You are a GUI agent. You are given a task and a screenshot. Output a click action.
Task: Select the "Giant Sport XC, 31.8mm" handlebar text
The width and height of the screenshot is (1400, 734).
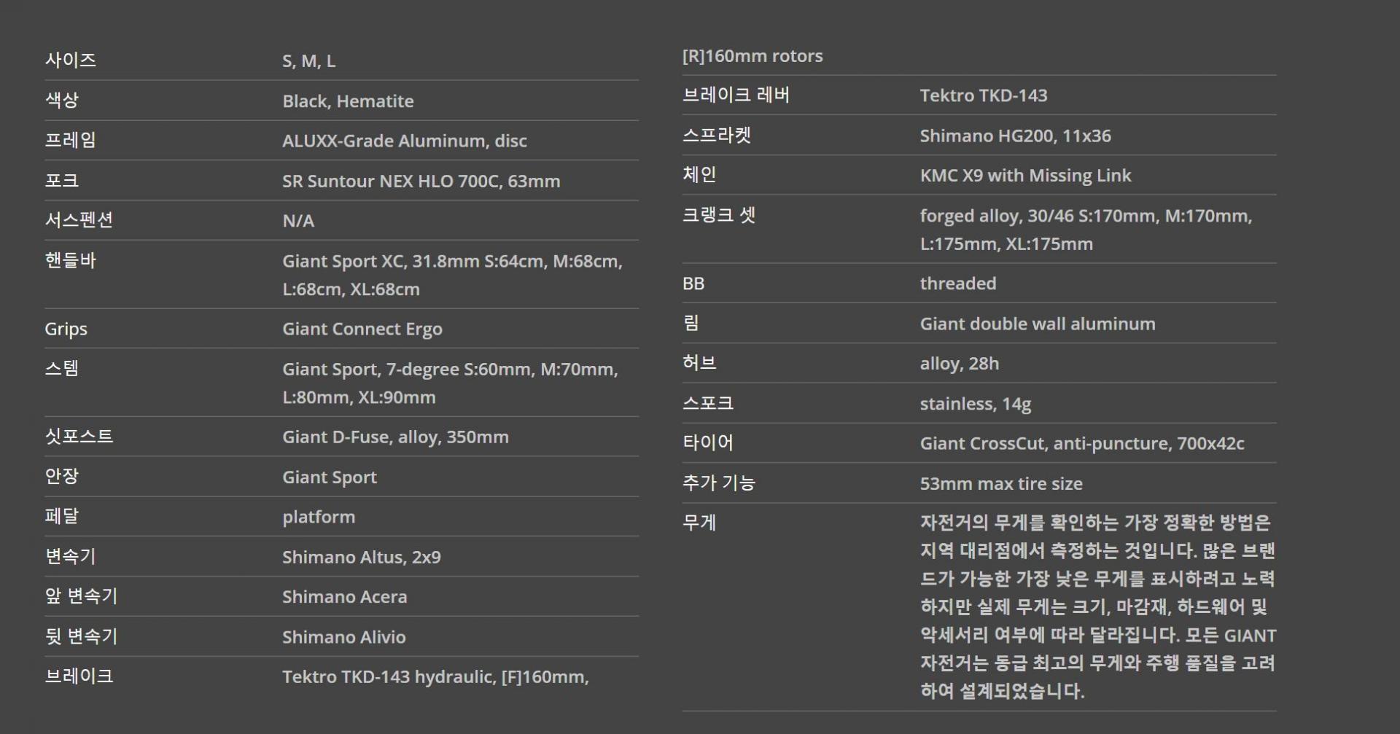[x=381, y=261]
